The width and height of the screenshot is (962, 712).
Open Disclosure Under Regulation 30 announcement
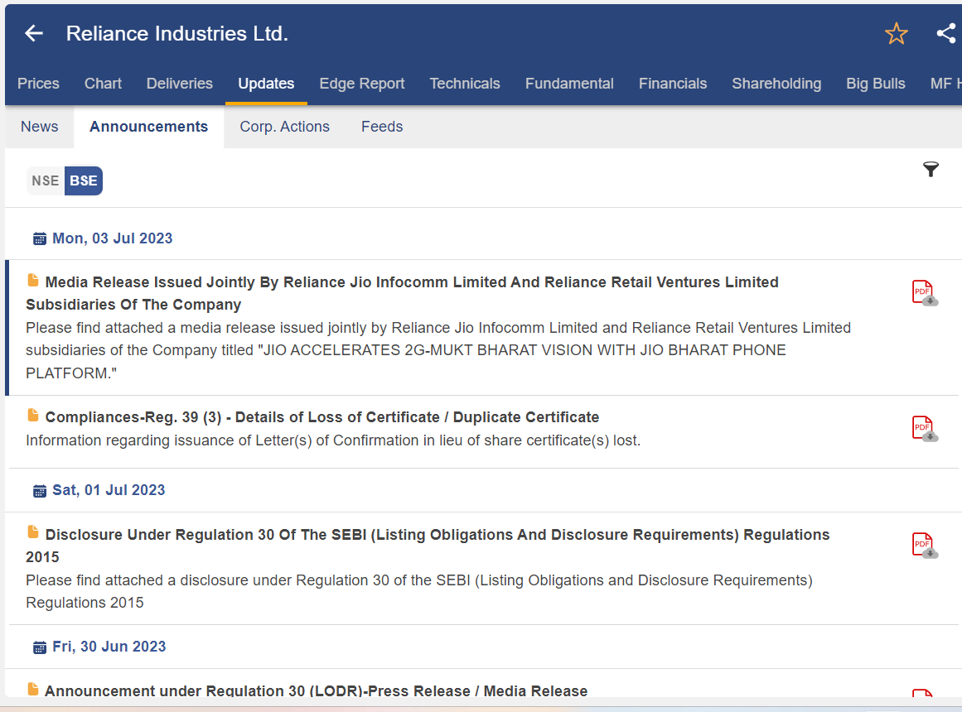tap(437, 535)
